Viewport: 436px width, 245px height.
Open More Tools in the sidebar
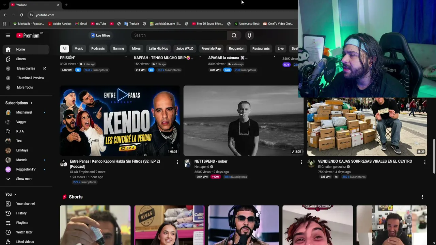click(x=26, y=87)
